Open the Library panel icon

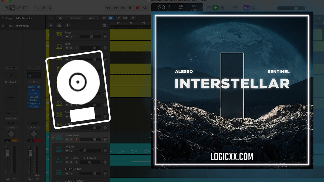(x=6, y=8)
